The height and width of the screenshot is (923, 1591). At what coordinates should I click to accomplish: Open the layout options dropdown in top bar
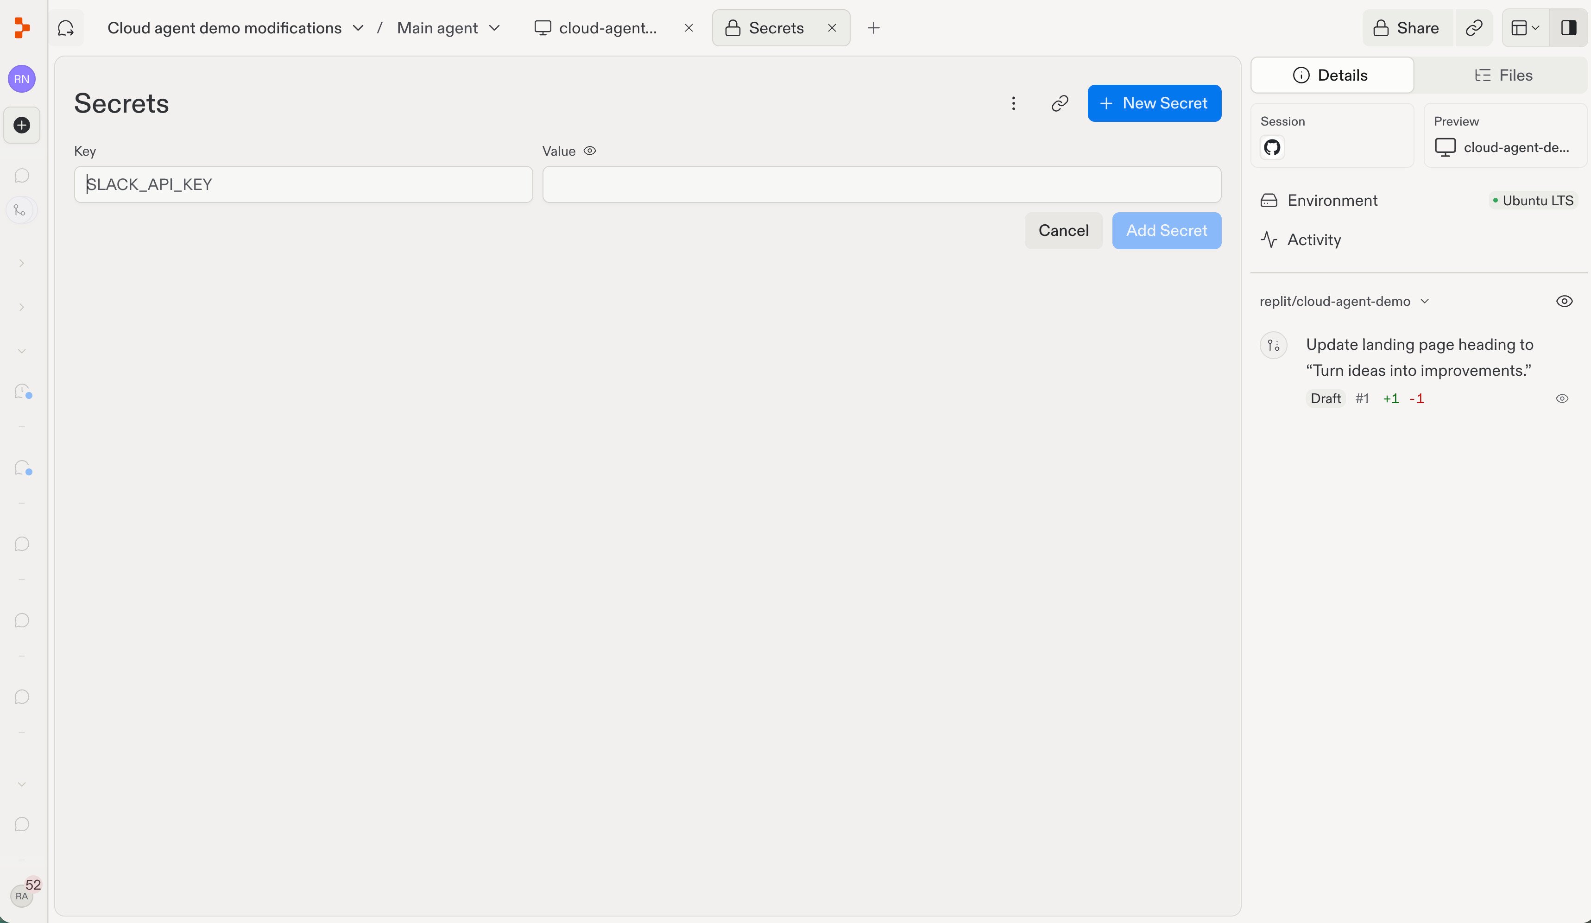pos(1525,28)
